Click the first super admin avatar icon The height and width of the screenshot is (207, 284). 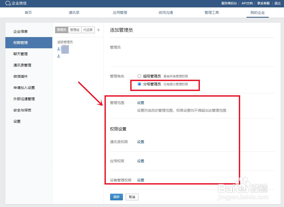click(58, 49)
